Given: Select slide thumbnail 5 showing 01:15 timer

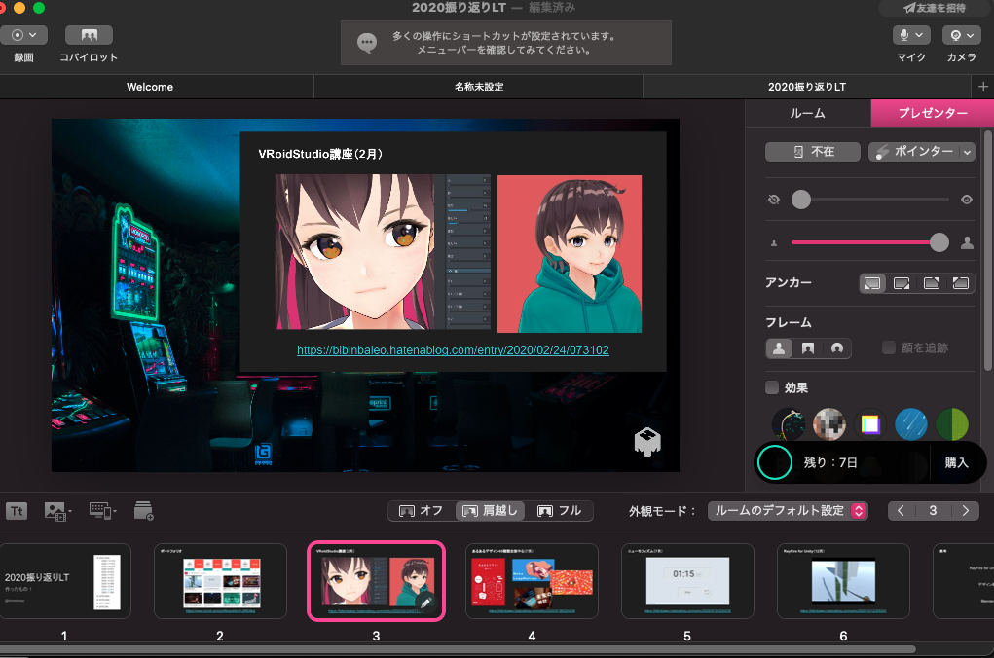Looking at the screenshot, I should pyautogui.click(x=687, y=581).
